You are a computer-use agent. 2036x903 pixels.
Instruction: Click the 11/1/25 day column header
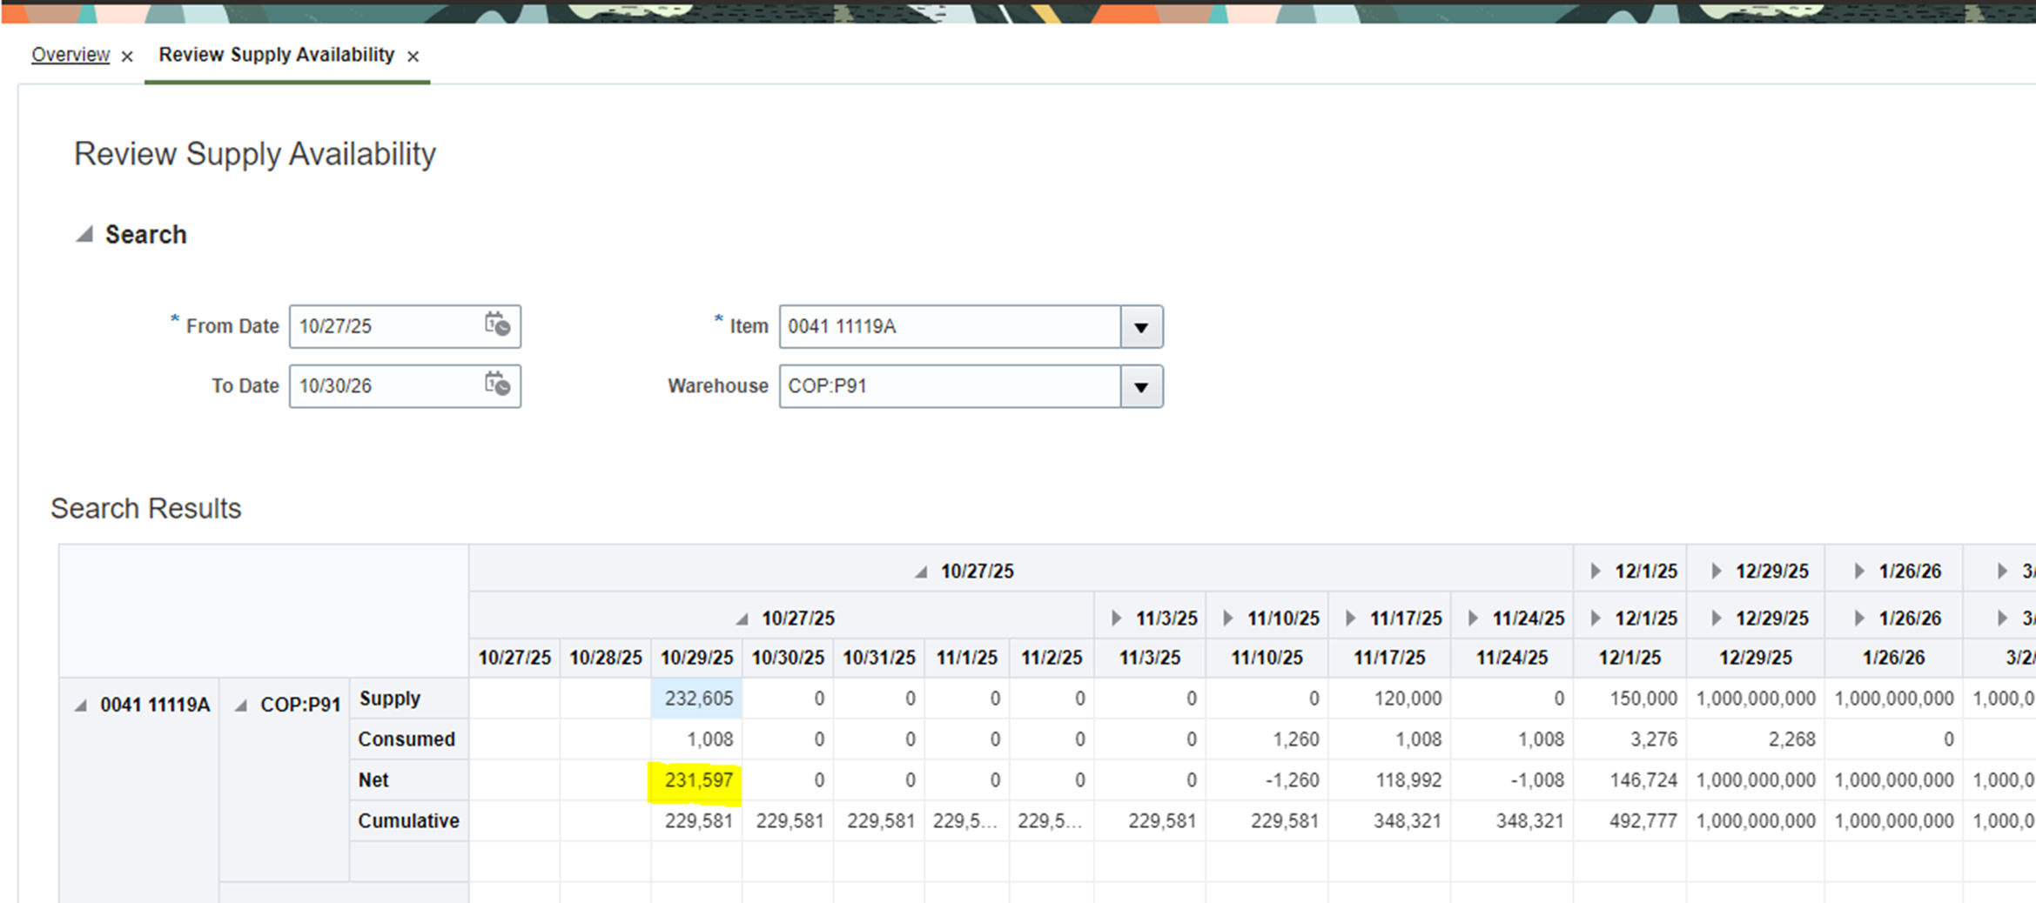967,659
